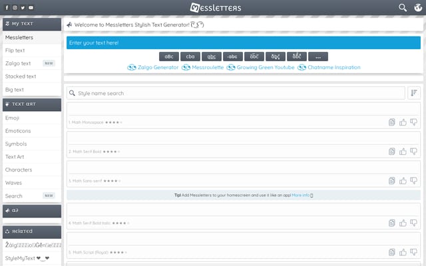Screen dimensions: 426x266
Task: Dislike the Math Serif Bold Italic style
Action: click(x=413, y=223)
